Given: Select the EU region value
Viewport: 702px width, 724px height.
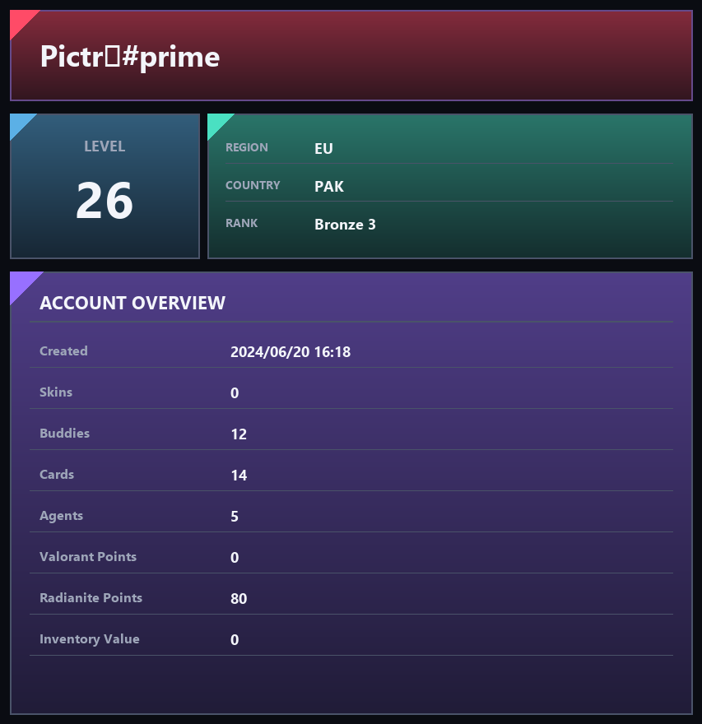Looking at the screenshot, I should tap(323, 148).
